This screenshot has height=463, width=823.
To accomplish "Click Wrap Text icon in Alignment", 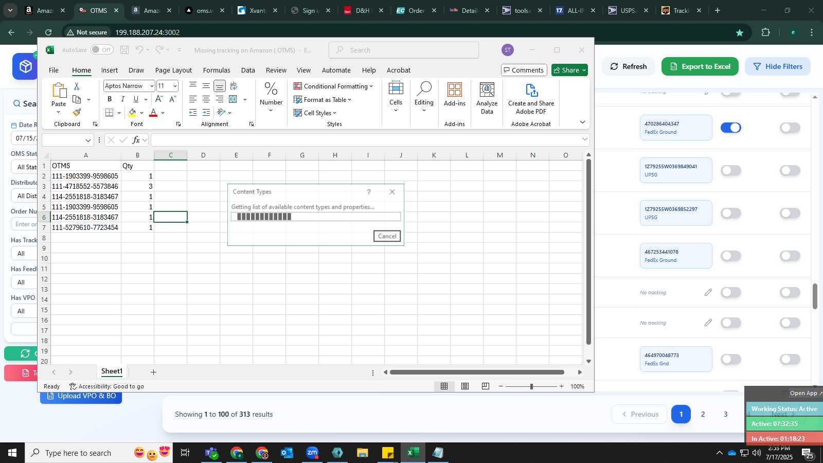I will click(x=234, y=85).
